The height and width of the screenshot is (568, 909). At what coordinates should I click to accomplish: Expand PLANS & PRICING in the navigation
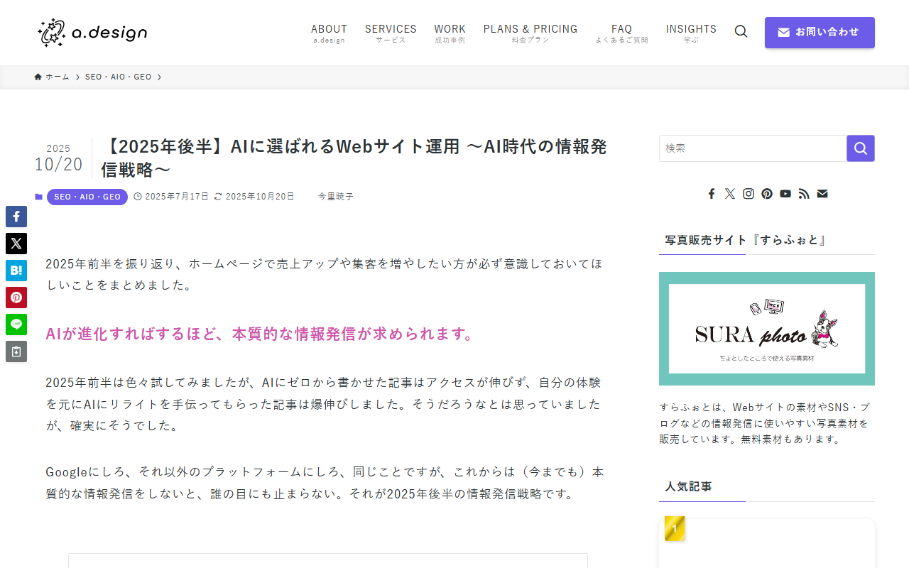click(x=530, y=33)
